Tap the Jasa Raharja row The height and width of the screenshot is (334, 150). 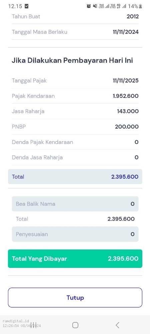[x=75, y=111]
